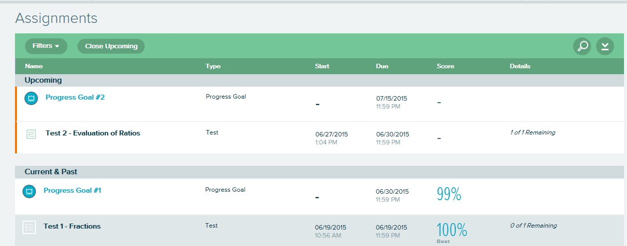Select the Progress Goal #1 crown icon
Viewport: 627px width, 246px height.
(x=29, y=191)
